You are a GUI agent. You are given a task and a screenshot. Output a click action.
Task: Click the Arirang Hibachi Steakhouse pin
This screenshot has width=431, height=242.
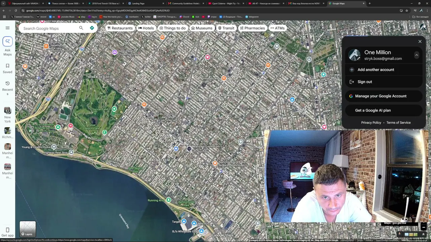46,46
